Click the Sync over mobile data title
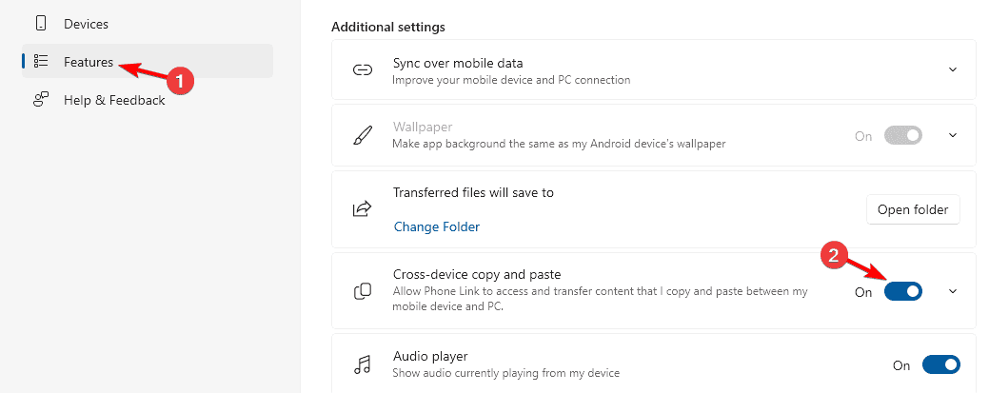Image resolution: width=989 pixels, height=393 pixels. click(x=458, y=63)
